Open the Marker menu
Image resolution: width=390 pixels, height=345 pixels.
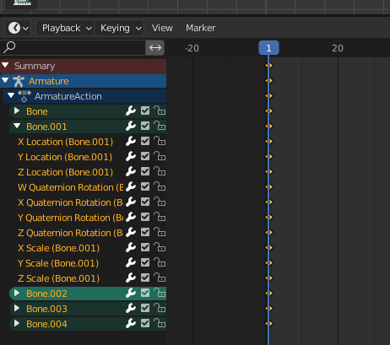coord(201,28)
